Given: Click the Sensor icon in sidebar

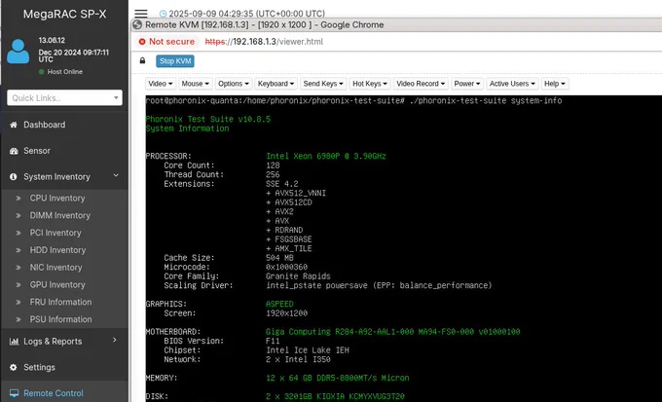Looking at the screenshot, I should (14, 151).
